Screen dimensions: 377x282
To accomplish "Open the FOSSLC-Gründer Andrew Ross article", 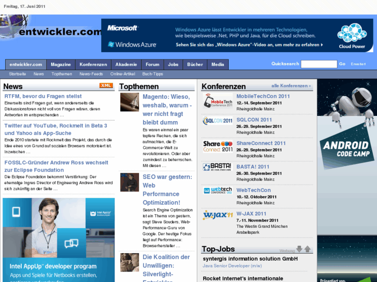I will click(56, 166).
